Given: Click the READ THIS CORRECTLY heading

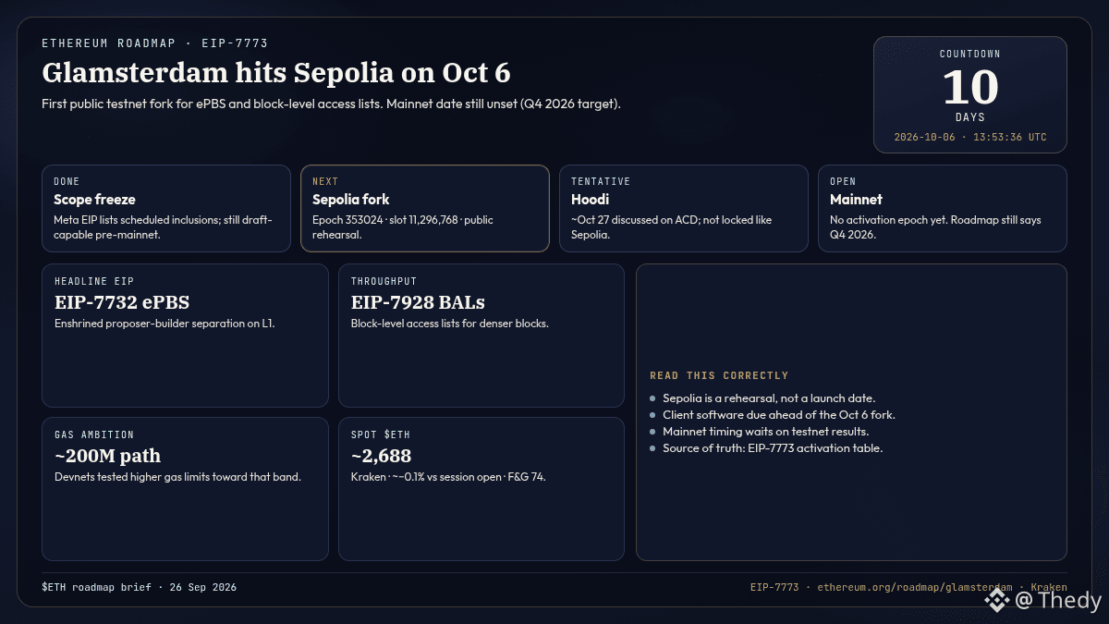Looking at the screenshot, I should [719, 375].
